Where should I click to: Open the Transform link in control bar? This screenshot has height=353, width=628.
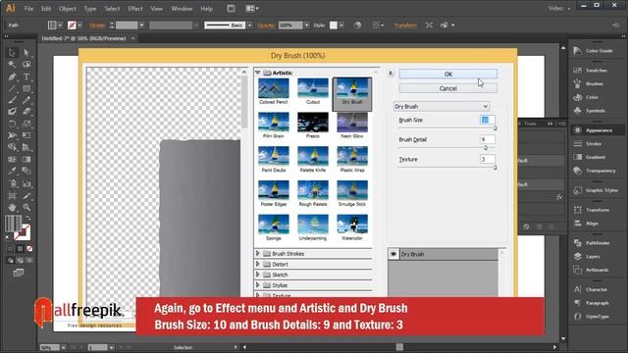coord(405,25)
